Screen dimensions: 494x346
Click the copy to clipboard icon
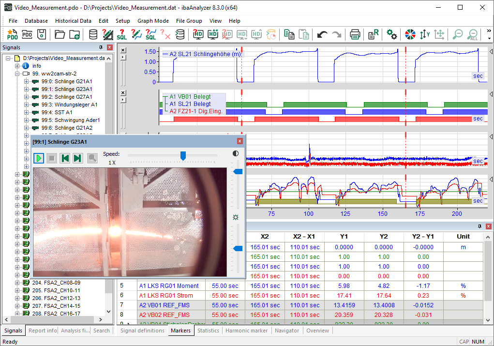289,34
